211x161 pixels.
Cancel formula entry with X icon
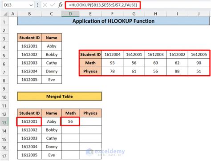click(45, 5)
